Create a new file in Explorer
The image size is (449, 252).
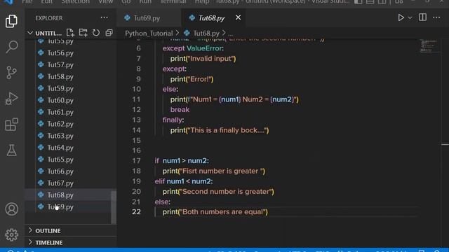(70, 33)
